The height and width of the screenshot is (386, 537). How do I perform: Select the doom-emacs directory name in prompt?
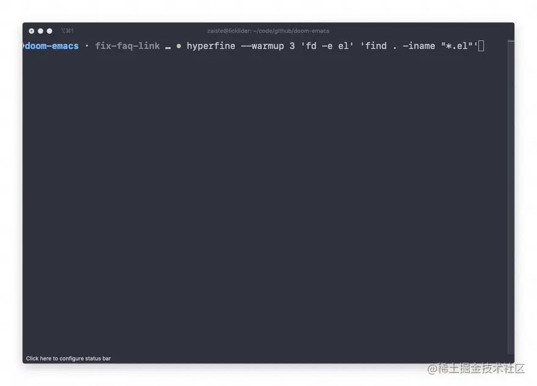(52, 46)
